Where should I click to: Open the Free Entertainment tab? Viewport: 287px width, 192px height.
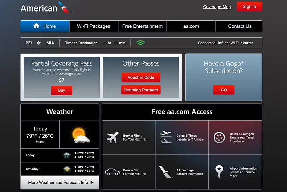142,26
